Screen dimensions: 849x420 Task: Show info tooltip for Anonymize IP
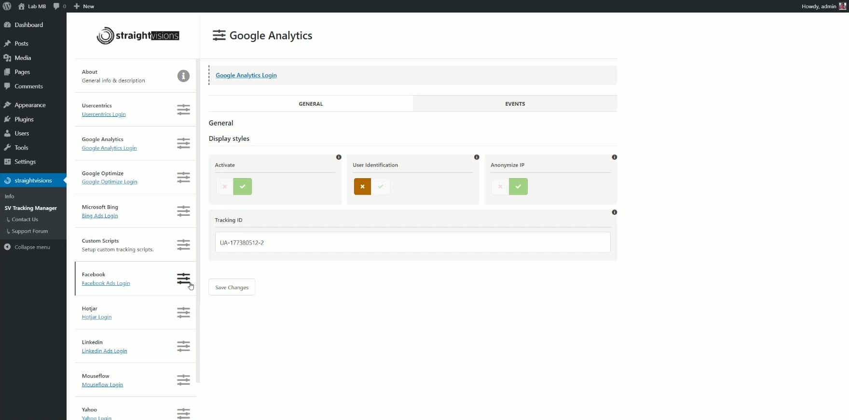click(x=615, y=157)
